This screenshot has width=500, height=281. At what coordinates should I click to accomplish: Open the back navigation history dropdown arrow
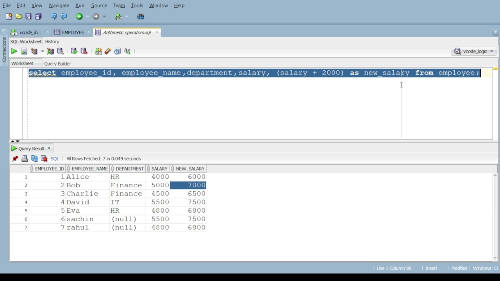pyautogui.click(x=88, y=16)
